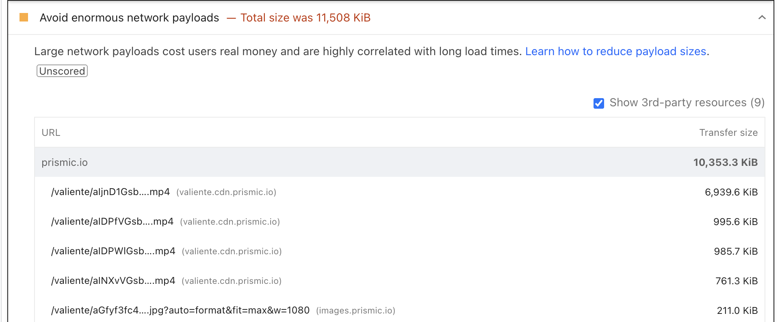Click the orange severity square icon
Viewport: 780px width, 322px height.
pos(24,18)
